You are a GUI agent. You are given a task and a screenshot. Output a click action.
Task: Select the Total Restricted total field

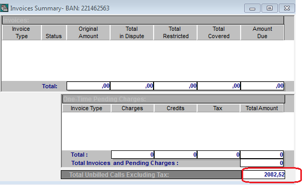175,86
